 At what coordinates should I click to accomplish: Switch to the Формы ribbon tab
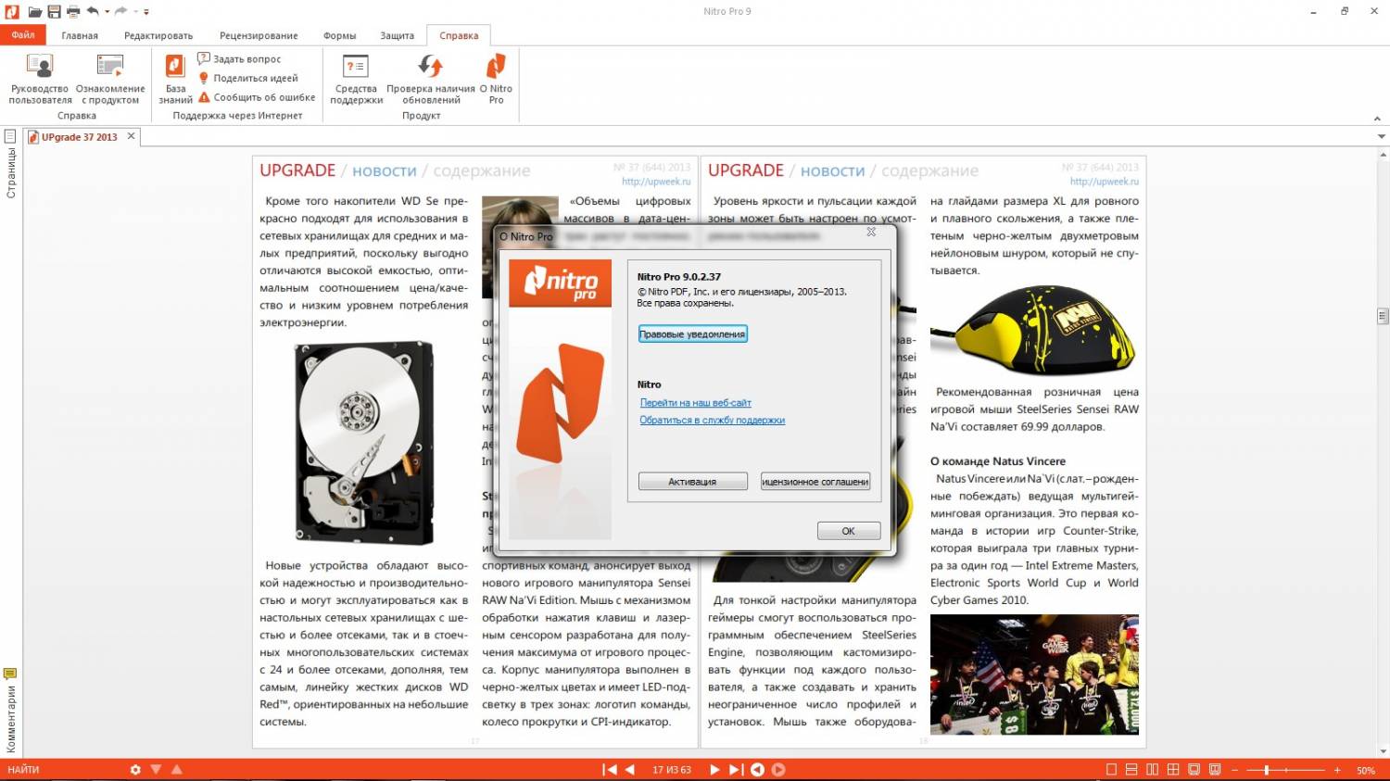(x=339, y=35)
